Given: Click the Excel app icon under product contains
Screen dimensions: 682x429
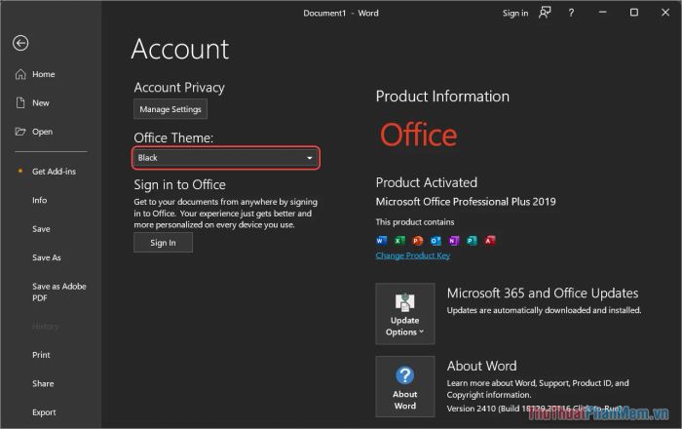Looking at the screenshot, I should pos(399,240).
